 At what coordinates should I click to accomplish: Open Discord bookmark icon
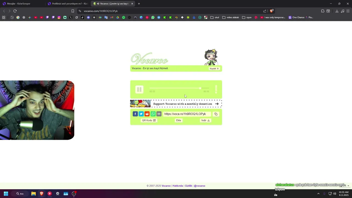tap(88, 17)
